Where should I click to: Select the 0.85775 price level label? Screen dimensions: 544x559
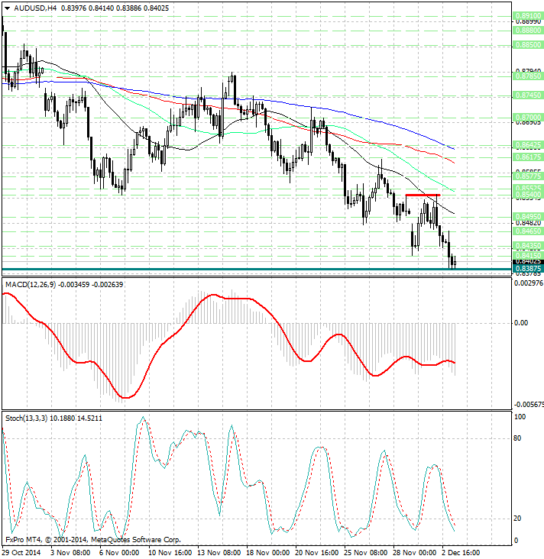click(528, 175)
